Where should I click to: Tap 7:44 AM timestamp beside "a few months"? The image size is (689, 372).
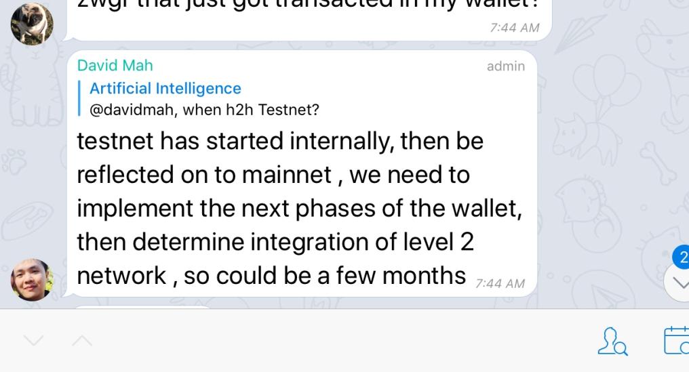tap(500, 283)
